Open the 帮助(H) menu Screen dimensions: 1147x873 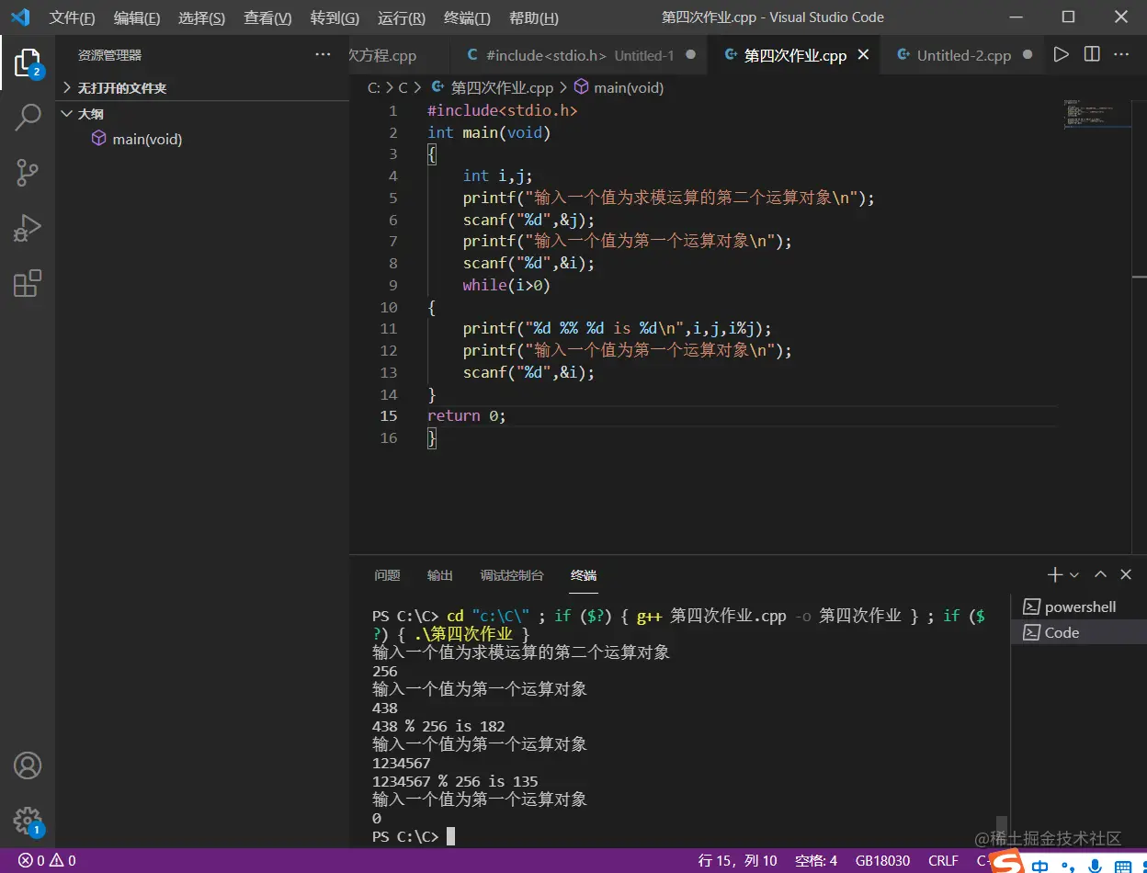coord(533,17)
